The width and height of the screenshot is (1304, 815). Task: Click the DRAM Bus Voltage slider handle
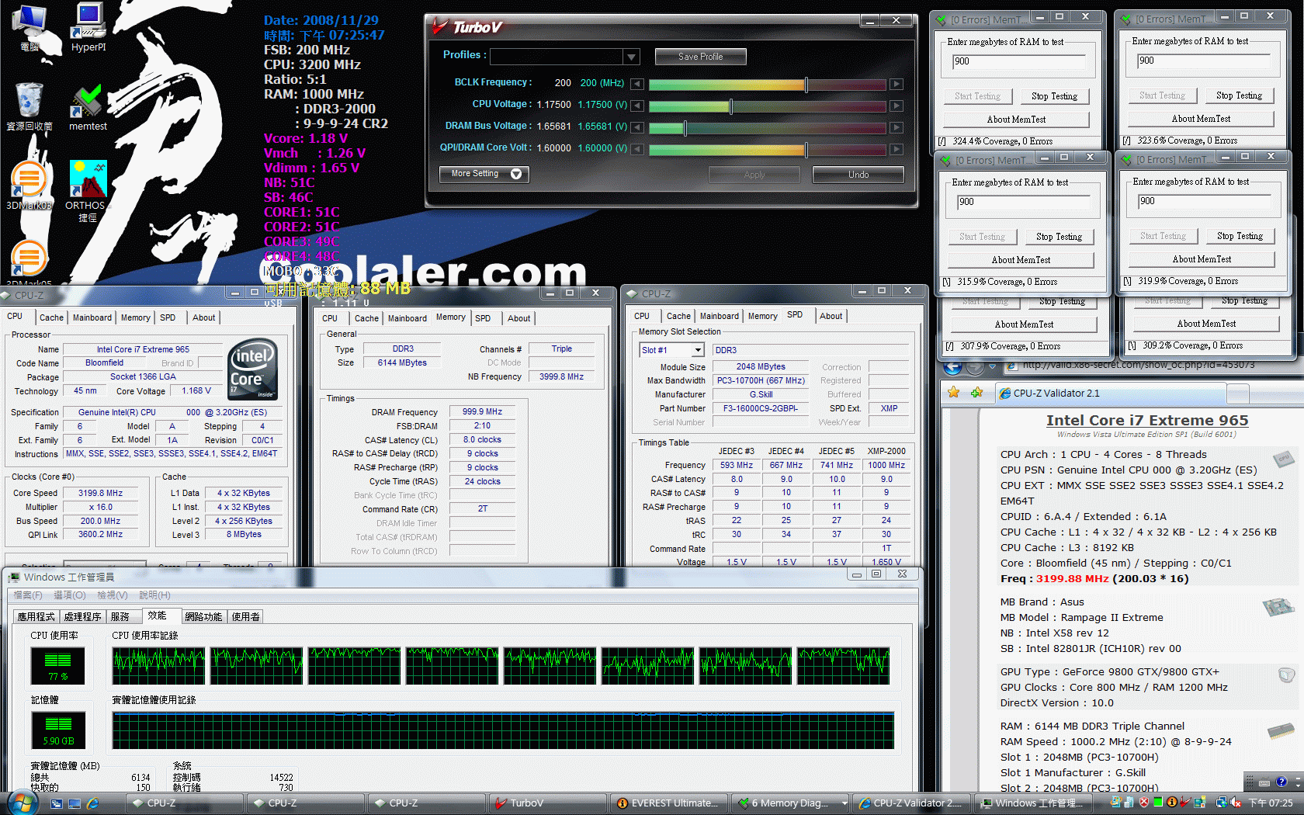685,127
